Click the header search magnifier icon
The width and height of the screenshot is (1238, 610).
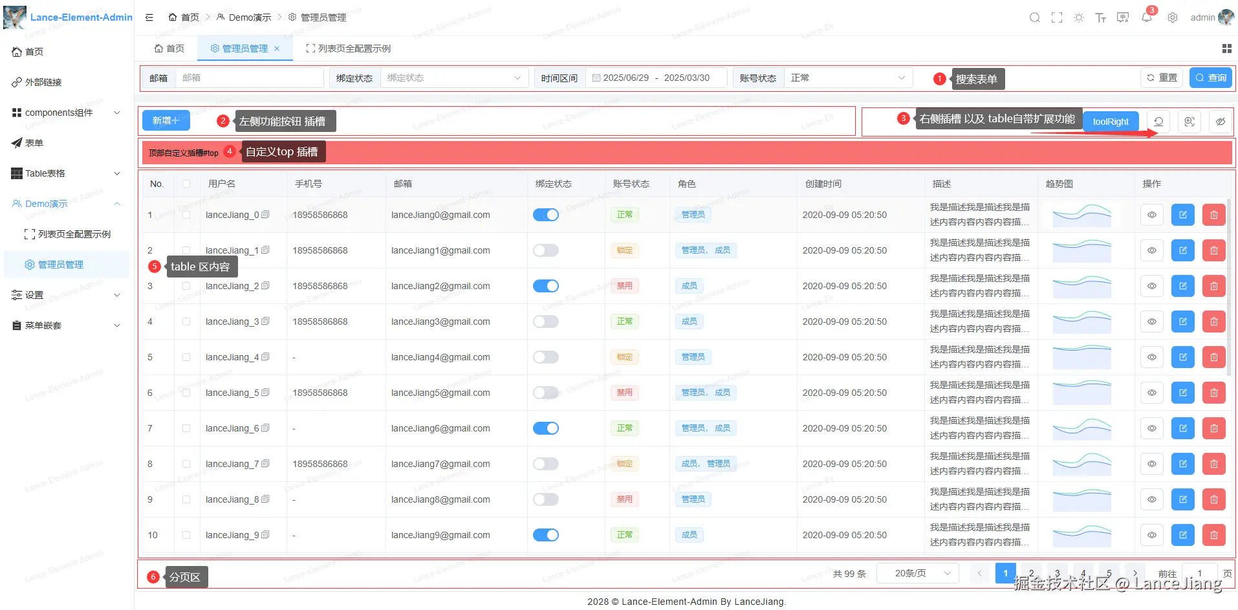click(1035, 17)
